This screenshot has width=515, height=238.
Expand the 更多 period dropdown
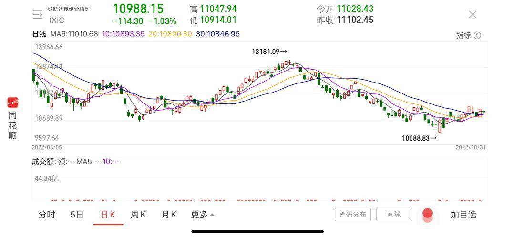click(203, 215)
